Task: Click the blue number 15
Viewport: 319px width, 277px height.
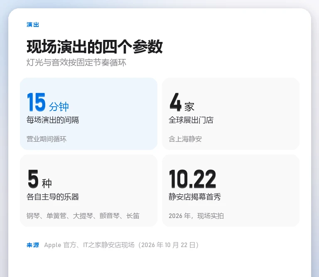Action: tap(36, 102)
